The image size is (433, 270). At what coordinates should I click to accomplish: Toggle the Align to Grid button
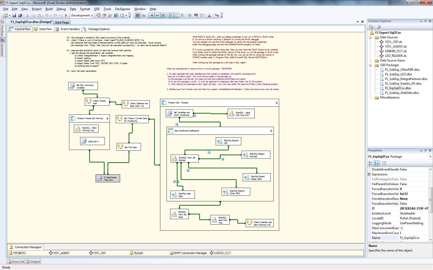tap(138, 16)
